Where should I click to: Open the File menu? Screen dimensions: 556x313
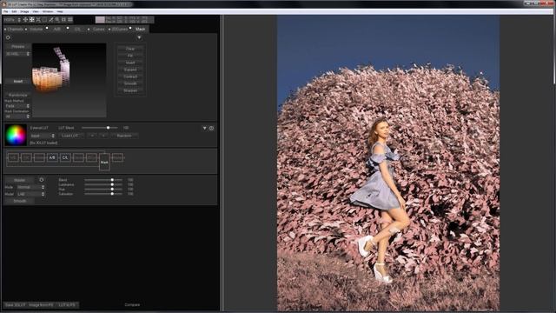pyautogui.click(x=6, y=11)
